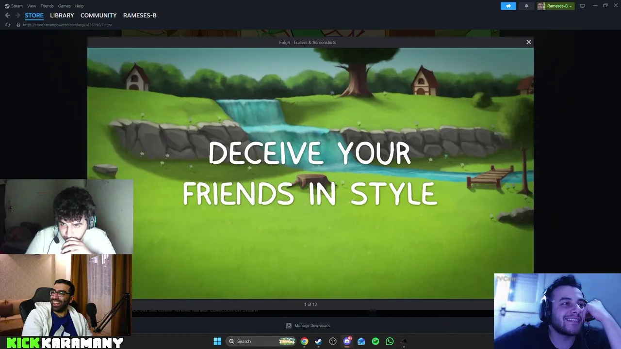Open Google Chrome from the taskbar
621x349 pixels.
(x=304, y=341)
